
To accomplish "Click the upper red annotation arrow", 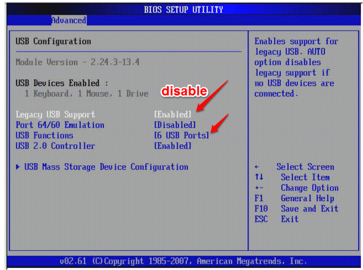I will pos(213,96).
